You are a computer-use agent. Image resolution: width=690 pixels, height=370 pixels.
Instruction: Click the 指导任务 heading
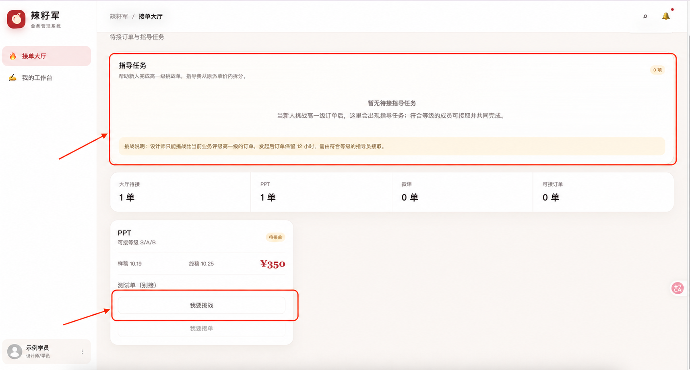132,65
